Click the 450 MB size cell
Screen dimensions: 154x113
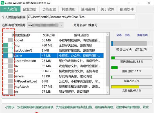click(47, 45)
